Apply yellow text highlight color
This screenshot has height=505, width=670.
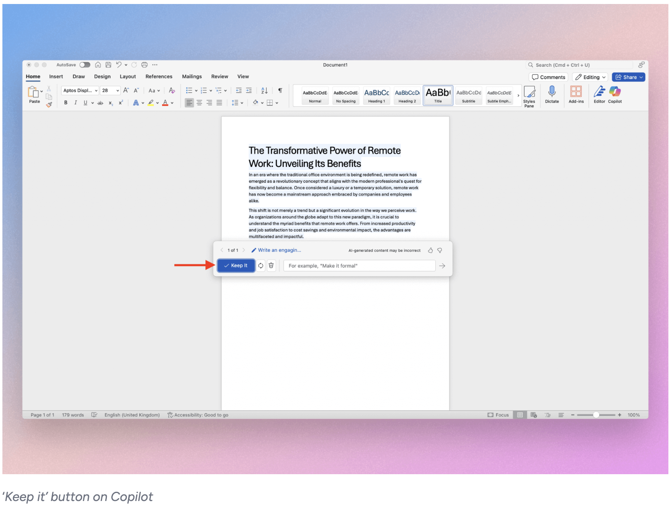[x=151, y=103]
